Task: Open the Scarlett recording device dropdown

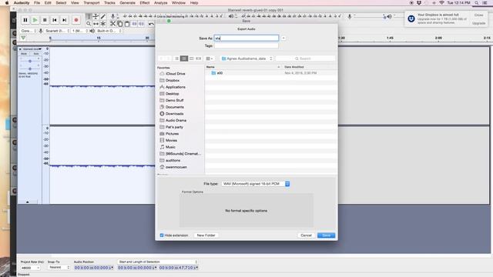Action: click(x=57, y=31)
